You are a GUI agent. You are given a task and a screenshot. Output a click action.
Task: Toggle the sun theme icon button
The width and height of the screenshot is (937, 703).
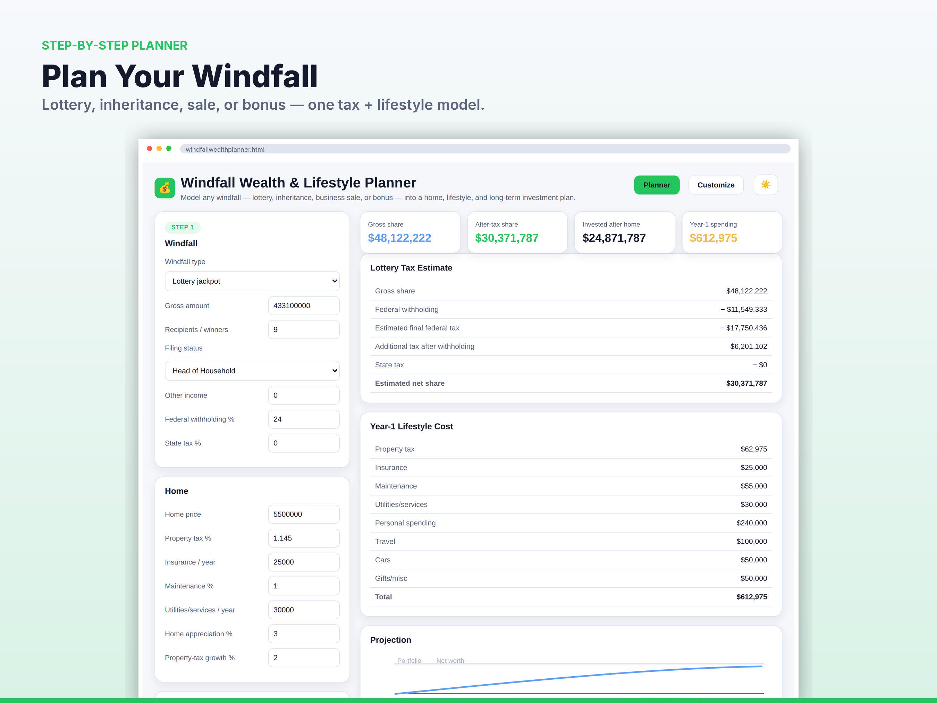766,185
